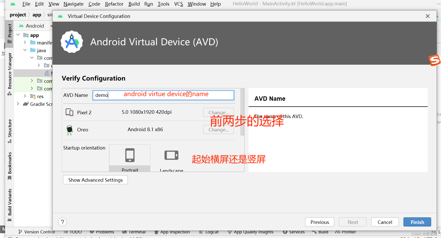Open the Version Control tool window
The height and width of the screenshot is (238, 441).
pyautogui.click(x=37, y=232)
